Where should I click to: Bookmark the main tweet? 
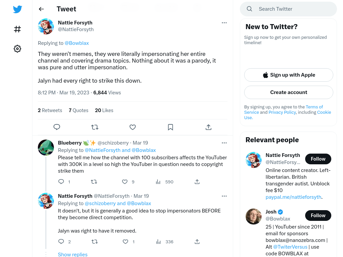tap(170, 127)
